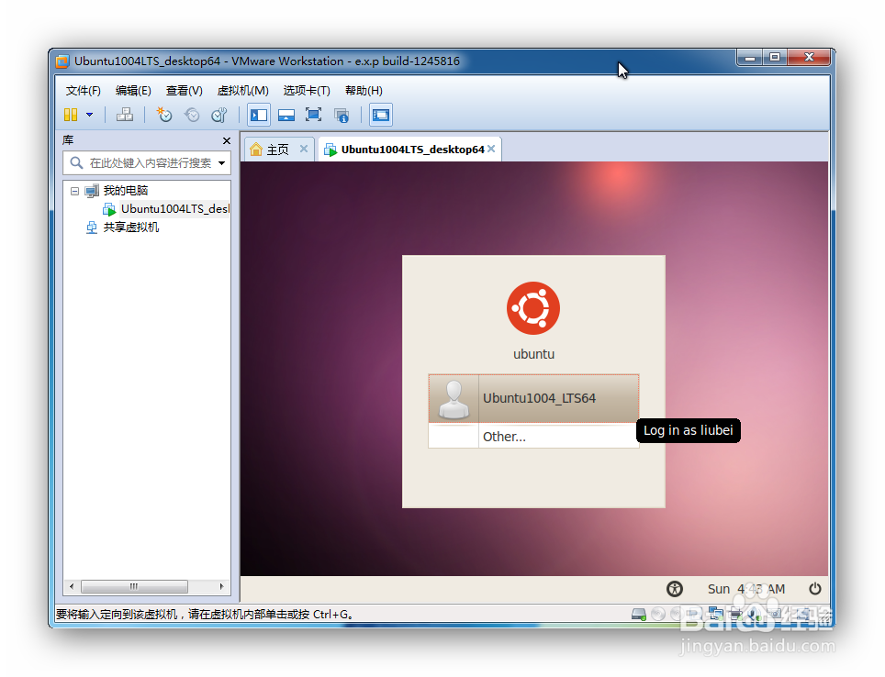Image resolution: width=885 pixels, height=677 pixels.
Task: Click the Ubuntu logo on login dialog
Action: click(x=533, y=308)
